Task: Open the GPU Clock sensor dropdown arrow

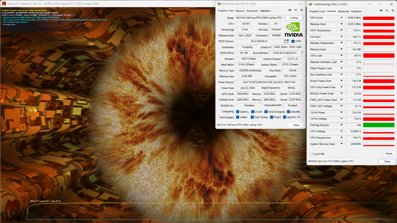Action: tap(341, 18)
